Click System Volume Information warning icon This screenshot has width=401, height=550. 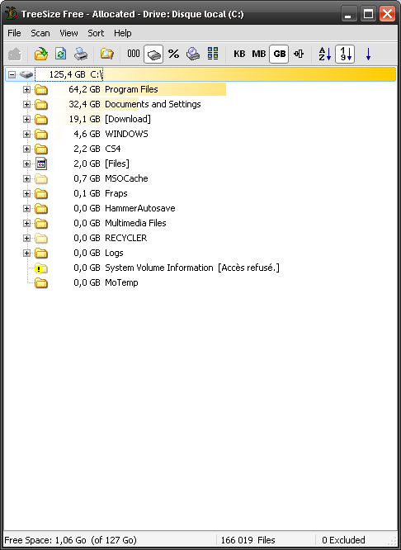coord(40,268)
